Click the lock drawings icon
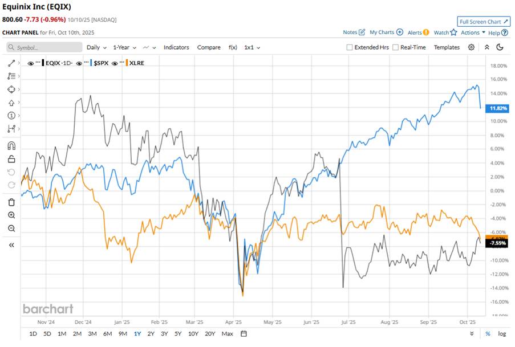Image resolution: width=515 pixels, height=347 pixels. point(11,159)
